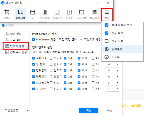Viewport: 148px width, 115px height.
Task: Toggle Shift for 단위영역 row
Action: click(x=79, y=70)
